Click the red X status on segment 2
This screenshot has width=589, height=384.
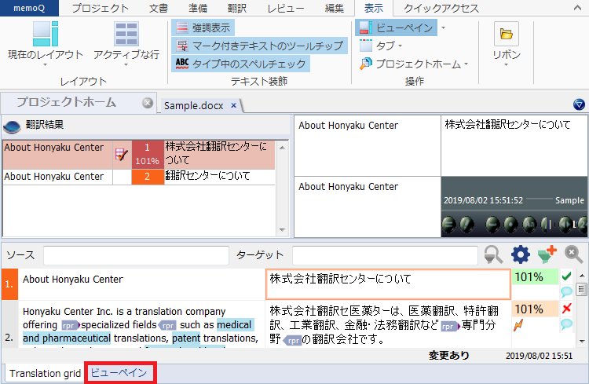(566, 309)
